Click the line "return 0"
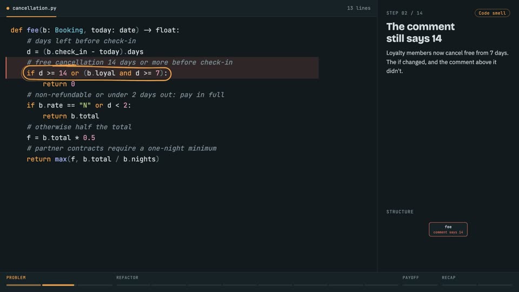This screenshot has width=519, height=292. [59, 84]
